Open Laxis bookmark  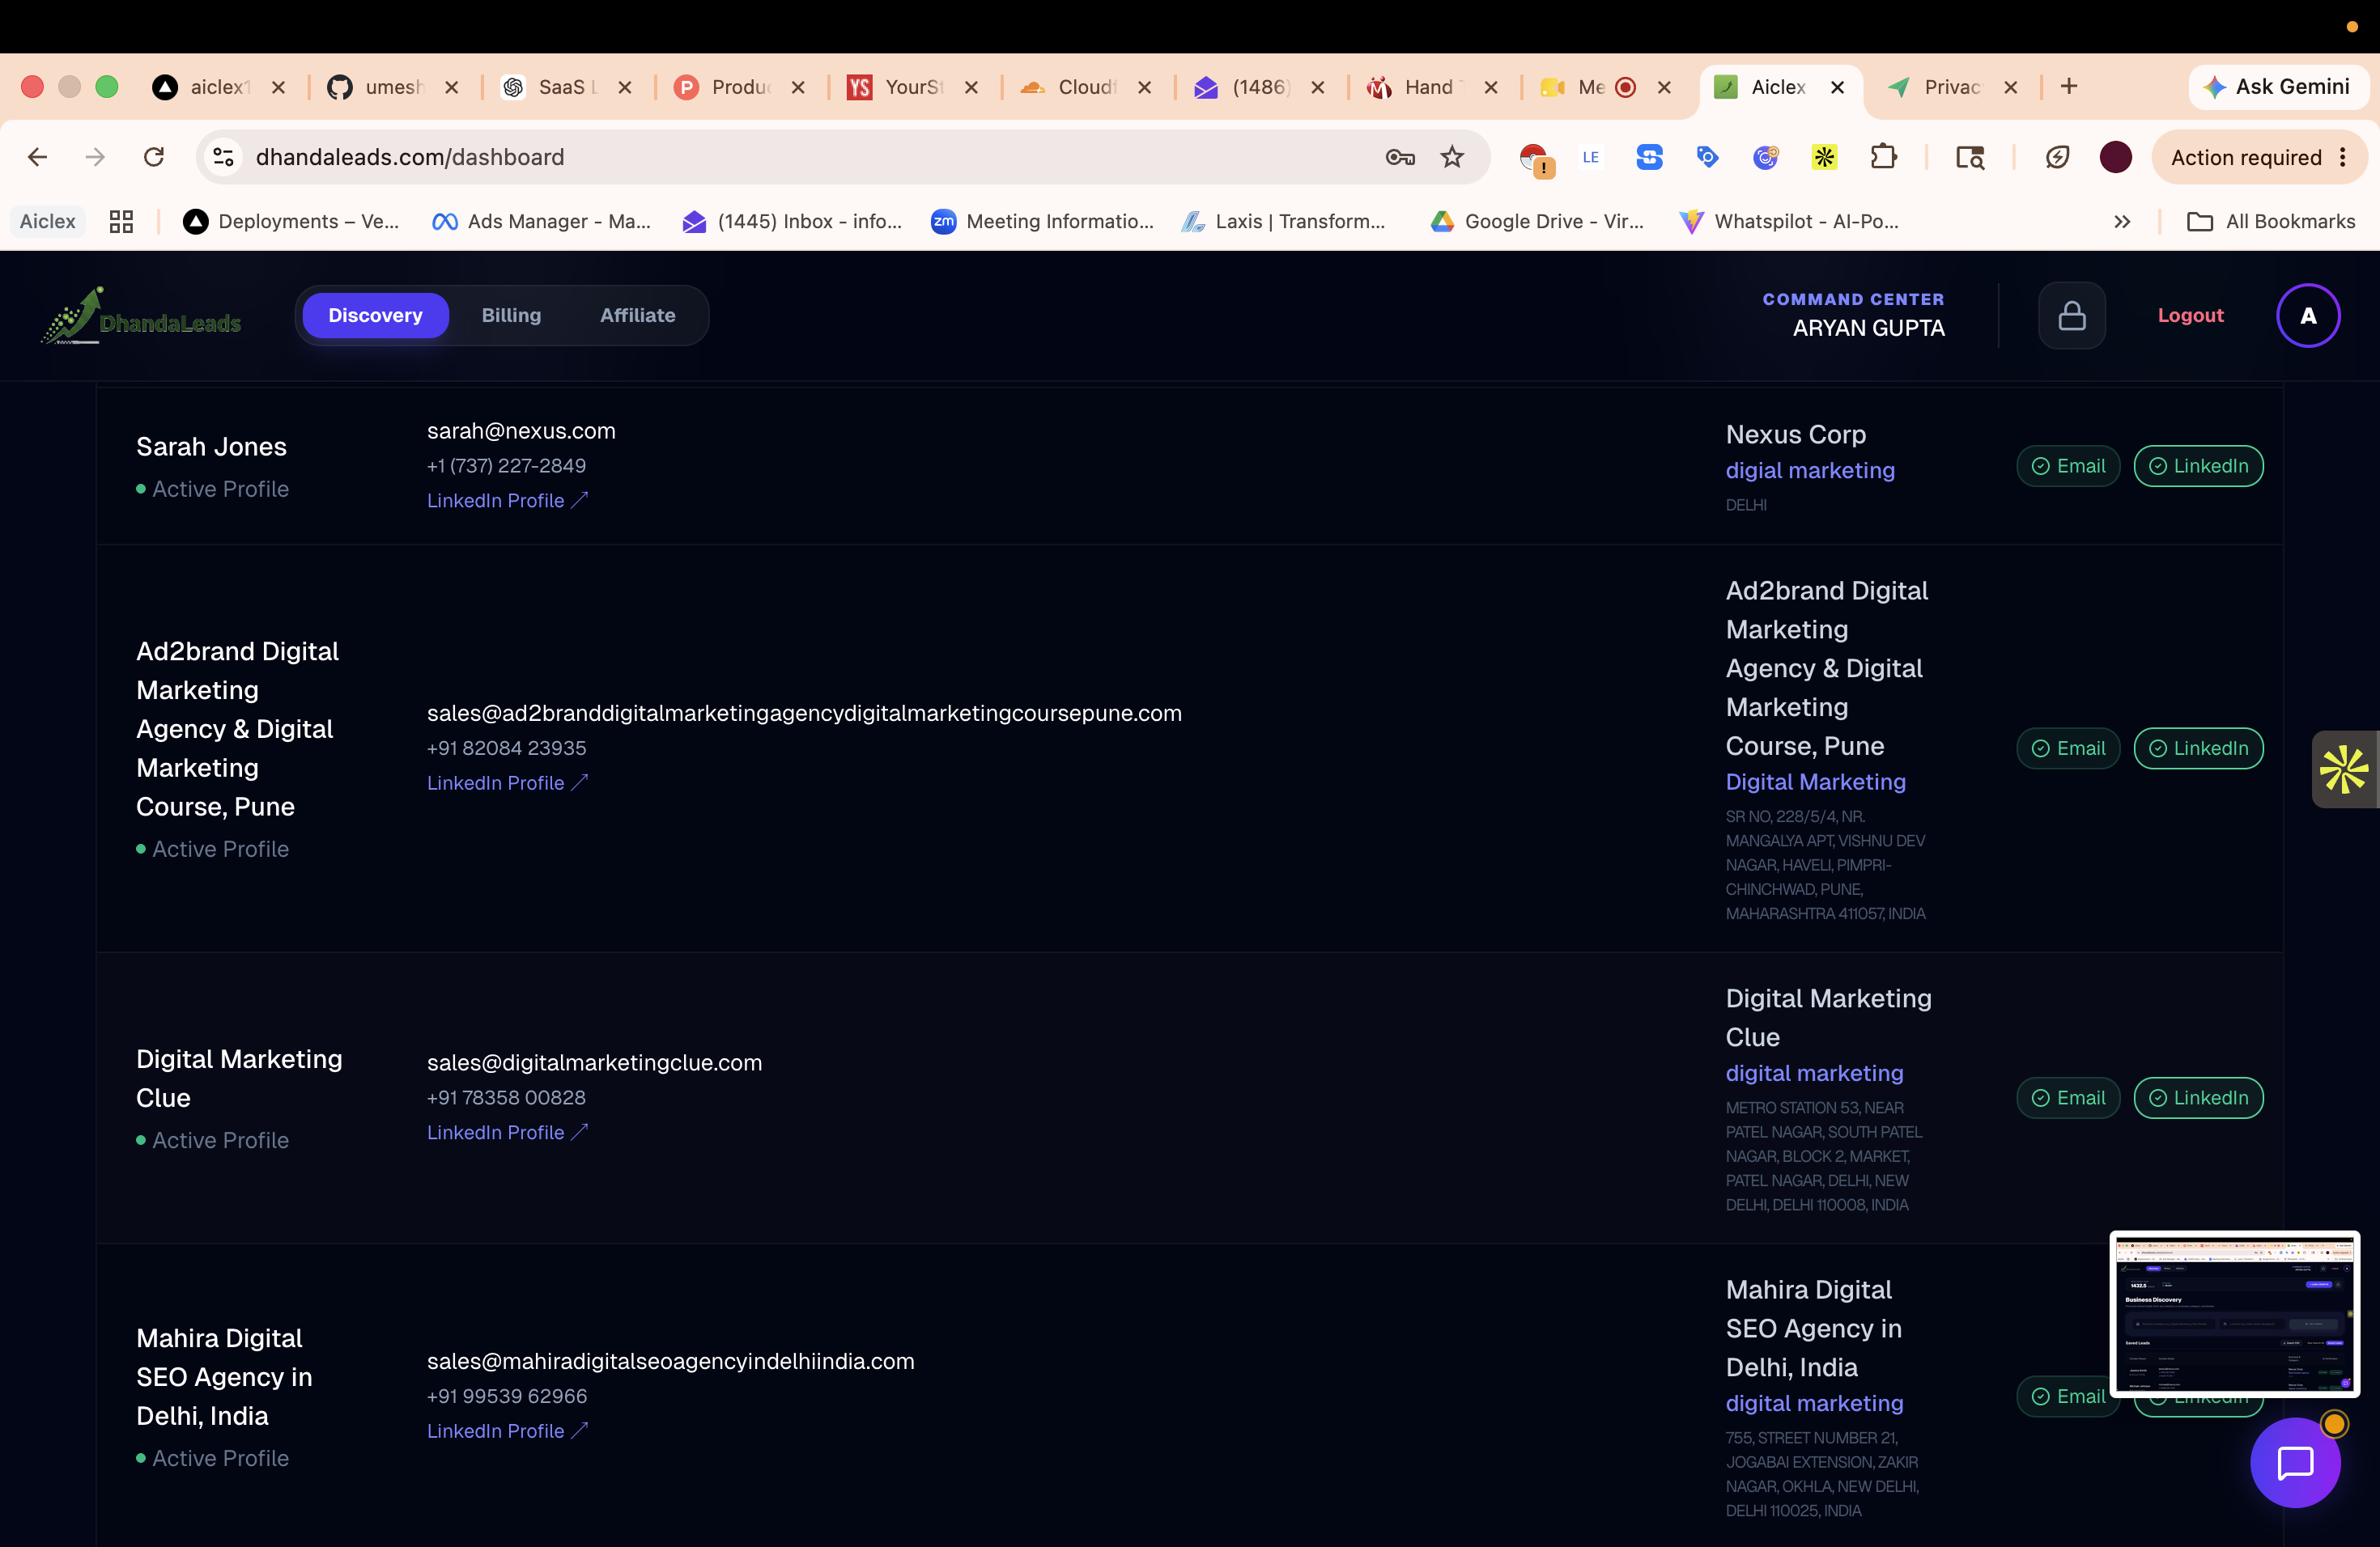(x=1283, y=222)
